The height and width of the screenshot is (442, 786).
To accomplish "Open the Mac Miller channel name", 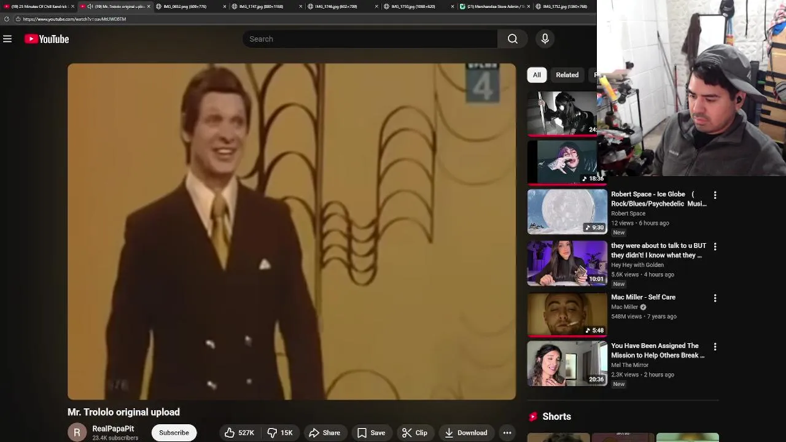I will [x=625, y=307].
